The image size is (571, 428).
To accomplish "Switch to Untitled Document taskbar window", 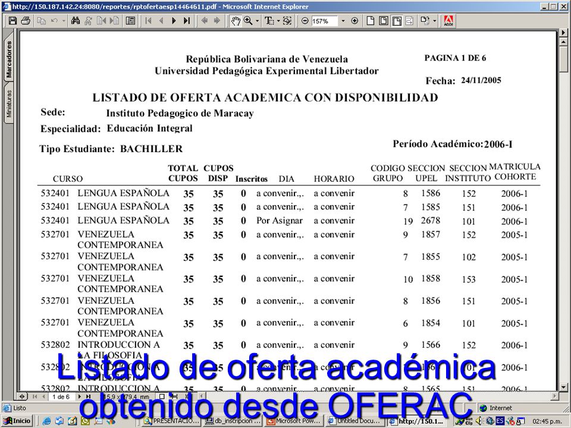I will click(355, 421).
